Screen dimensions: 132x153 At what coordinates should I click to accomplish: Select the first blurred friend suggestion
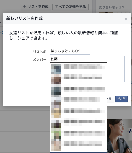tap(78, 69)
